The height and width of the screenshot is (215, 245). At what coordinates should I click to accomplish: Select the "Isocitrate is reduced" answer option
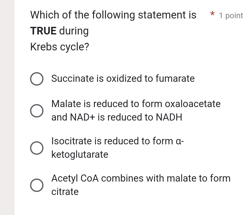[x=37, y=148]
